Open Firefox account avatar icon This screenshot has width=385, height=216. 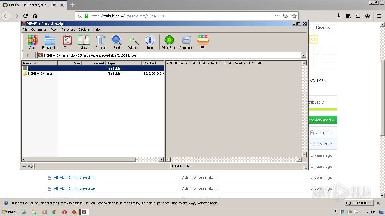point(368,16)
